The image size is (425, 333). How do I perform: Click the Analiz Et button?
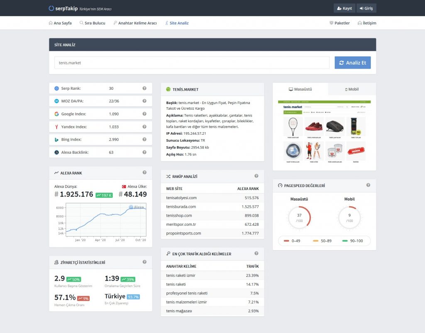point(353,63)
